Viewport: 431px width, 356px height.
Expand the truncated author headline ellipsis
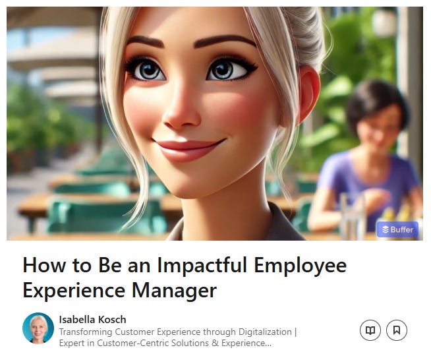(268, 343)
